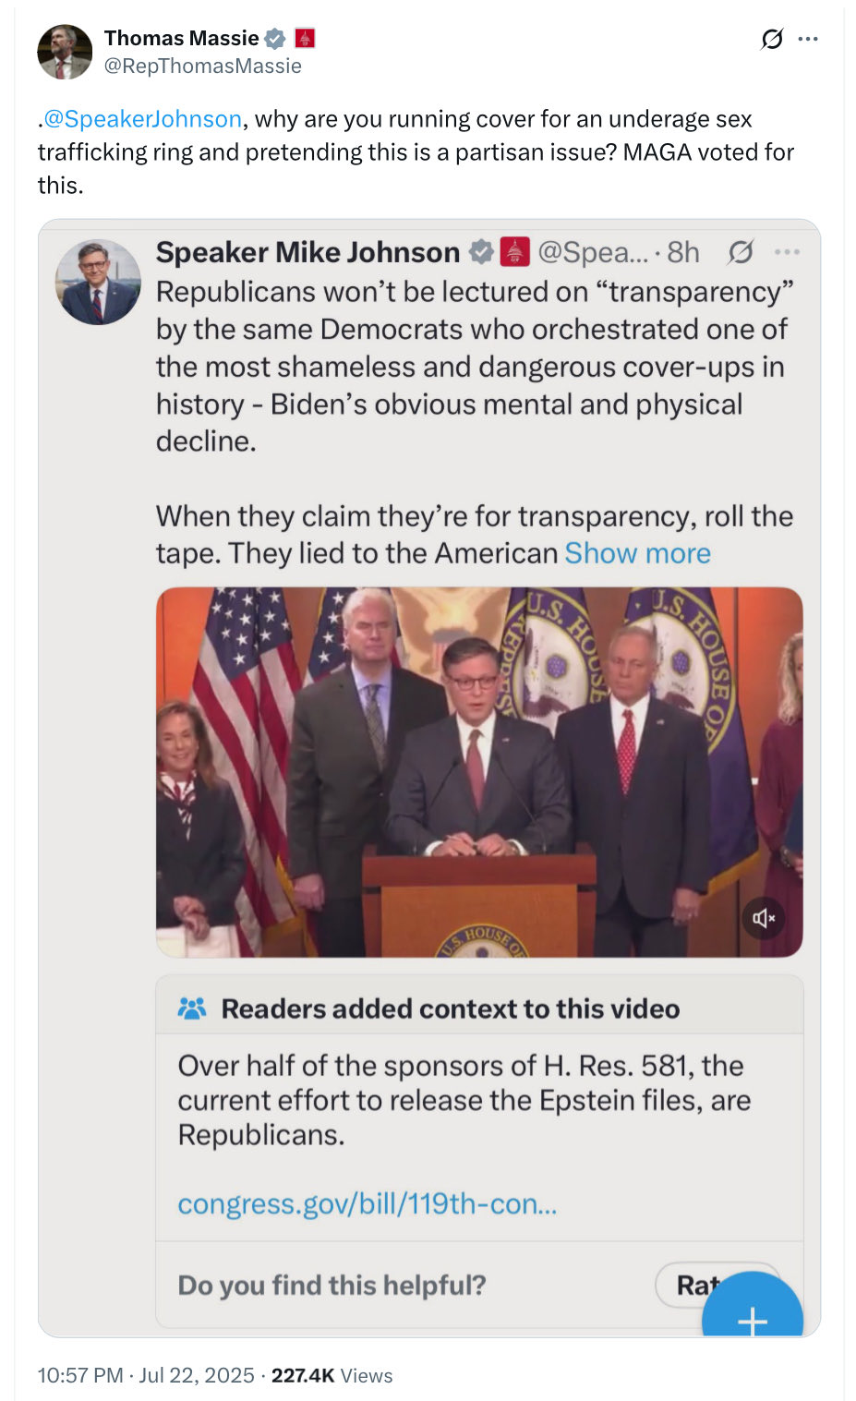Open the 10:57 PM Jul 22, 2025 timestamp
Image resolution: width=856 pixels, height=1401 pixels.
[x=146, y=1375]
